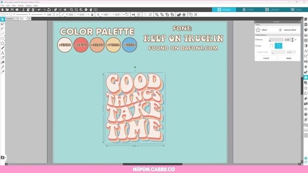Select the Knife tool in left toolbar
The height and width of the screenshot is (173, 308).
click(x=2, y=67)
